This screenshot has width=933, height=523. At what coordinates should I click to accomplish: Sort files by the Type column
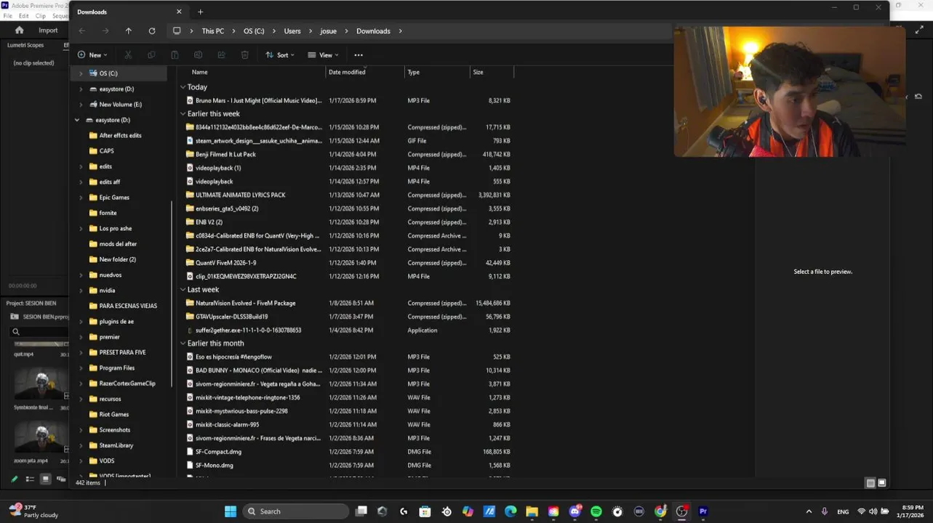coord(437,72)
